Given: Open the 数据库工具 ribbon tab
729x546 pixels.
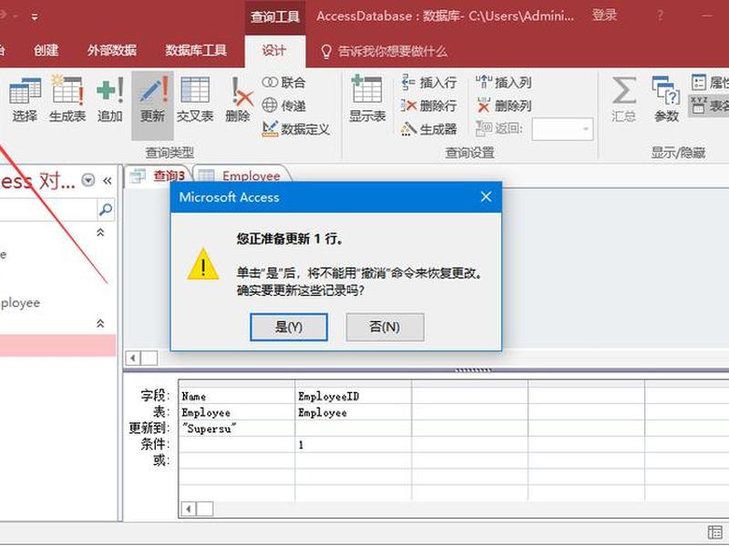Looking at the screenshot, I should (196, 50).
